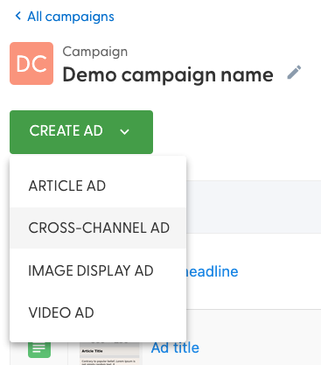Click the Demo campaign name heading
Viewport: 321px width, 365px height.
coord(168,74)
